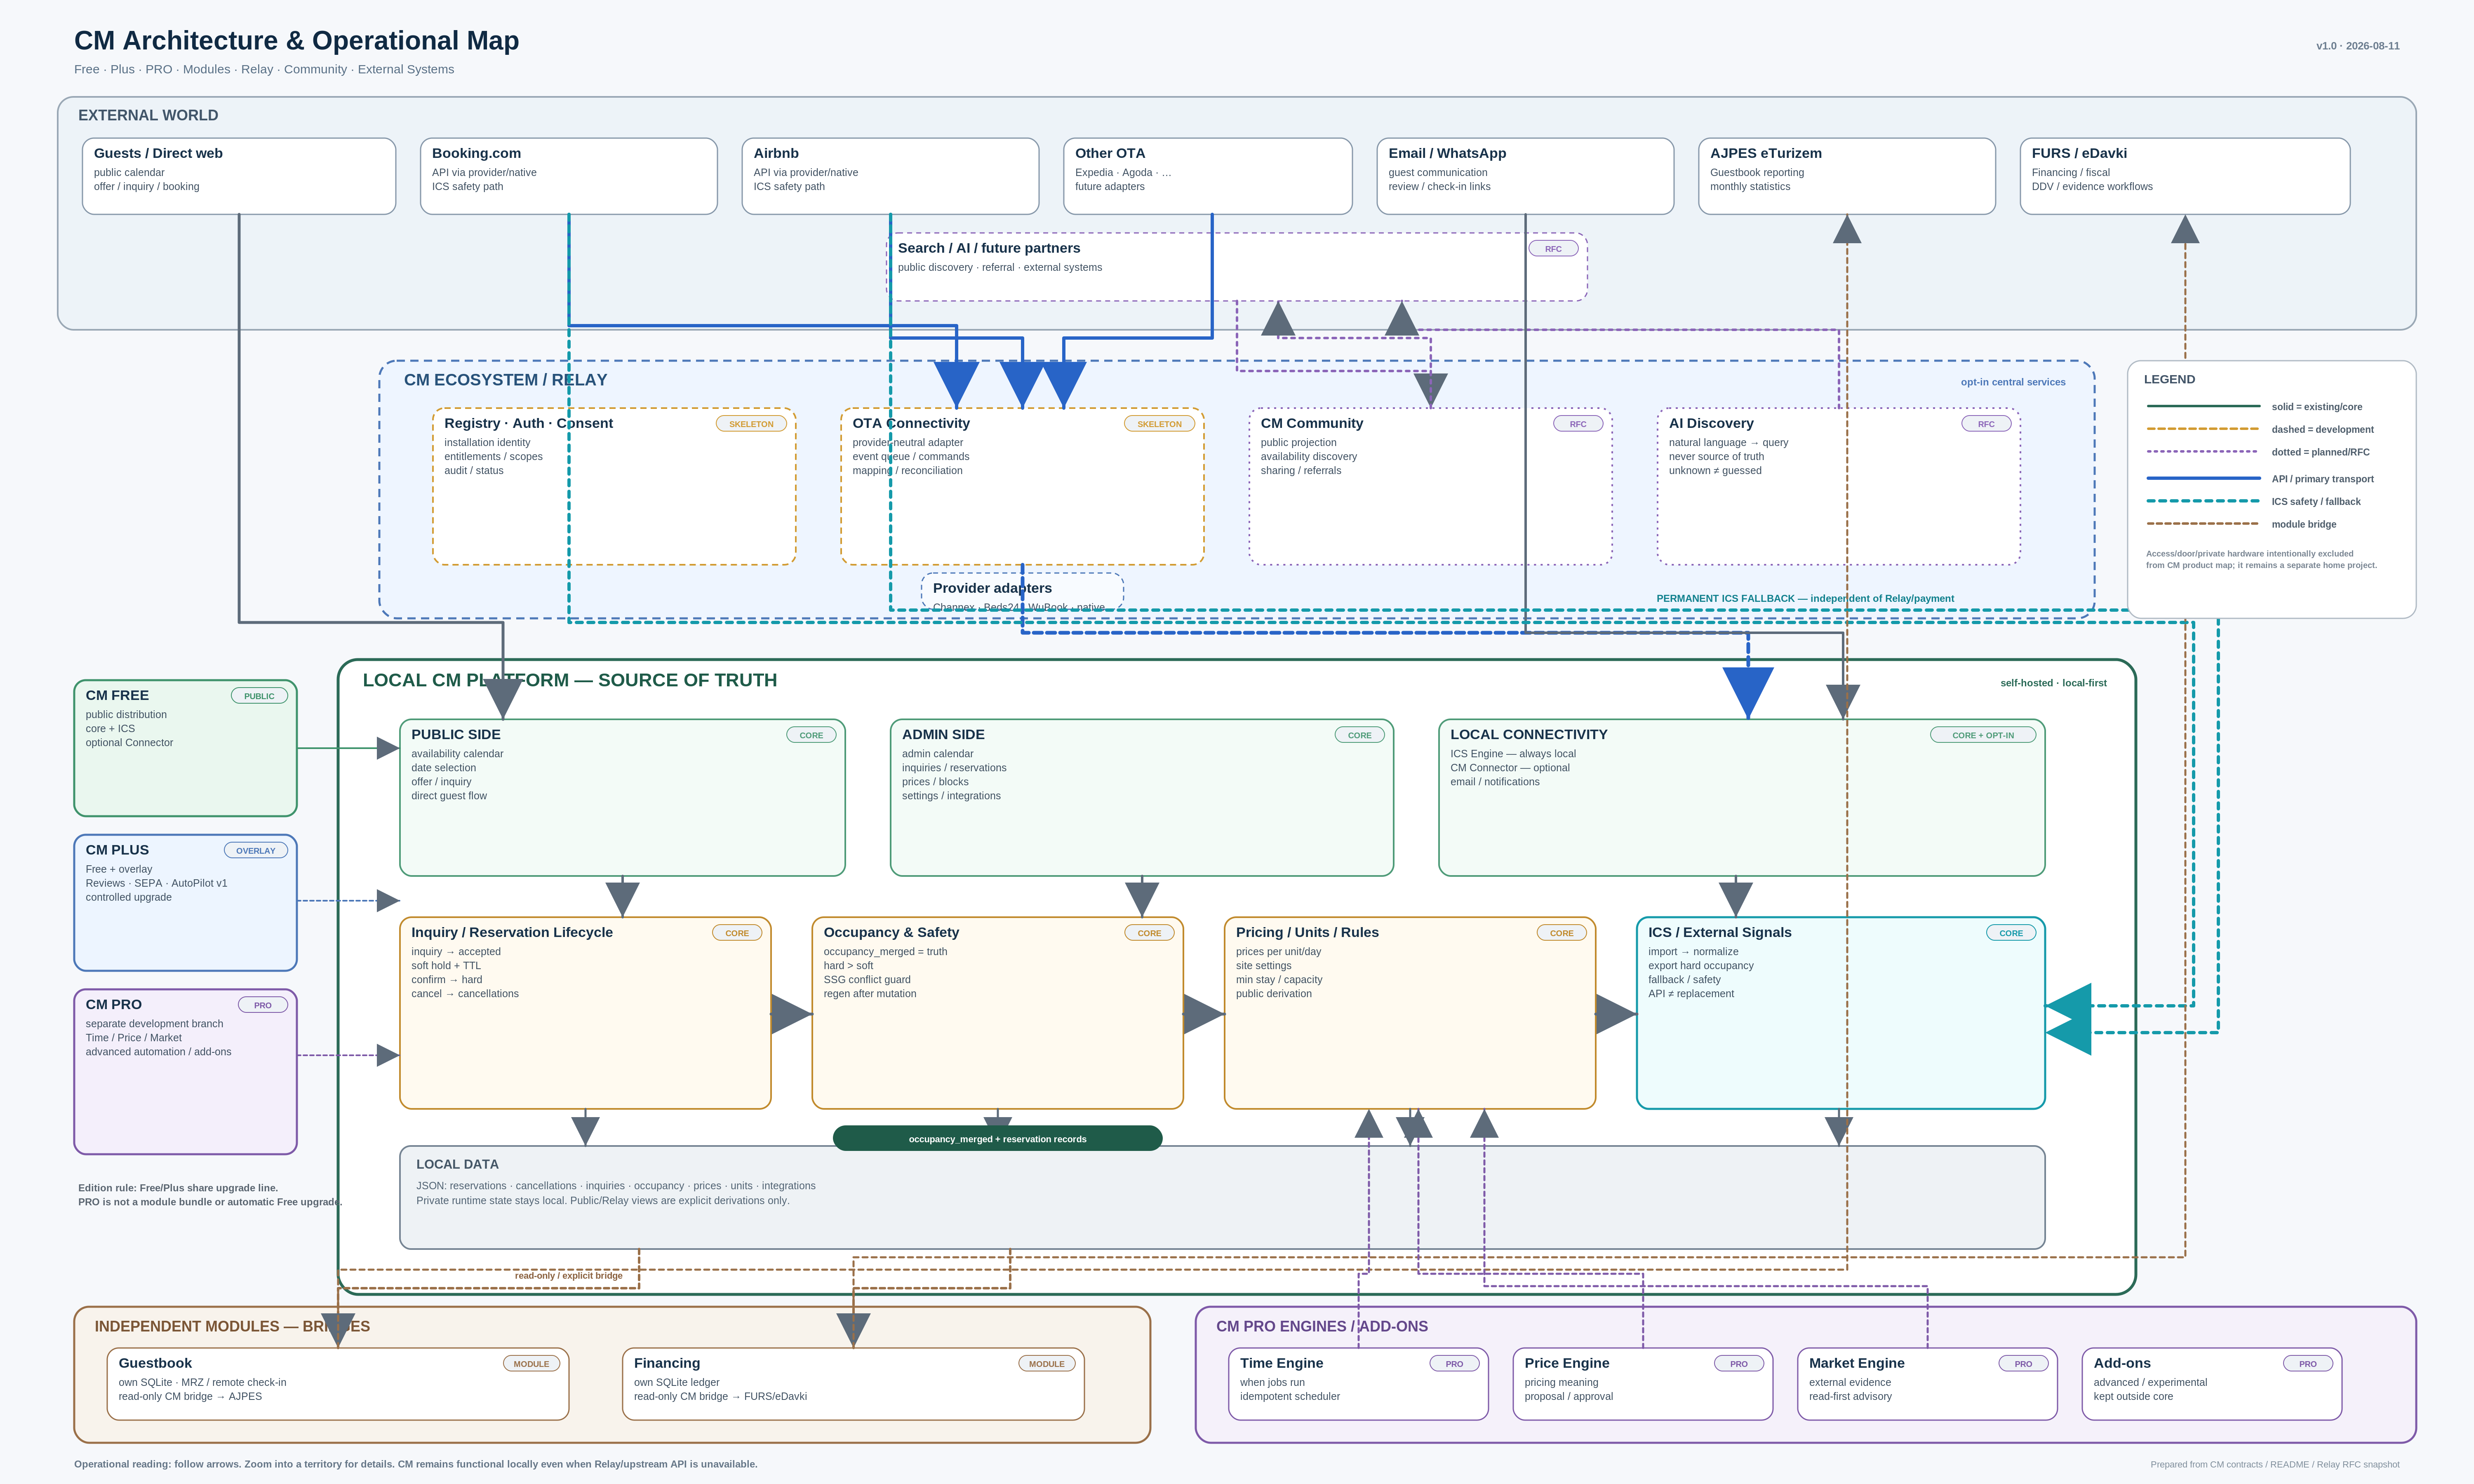Select the Inquiry / Reservation Lifecycle box
Screen dimensions: 2474x1484
click(585, 1013)
